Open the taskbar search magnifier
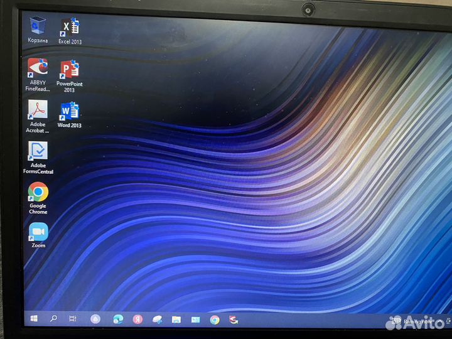Viewport: 452px width, 339px height. tap(53, 318)
